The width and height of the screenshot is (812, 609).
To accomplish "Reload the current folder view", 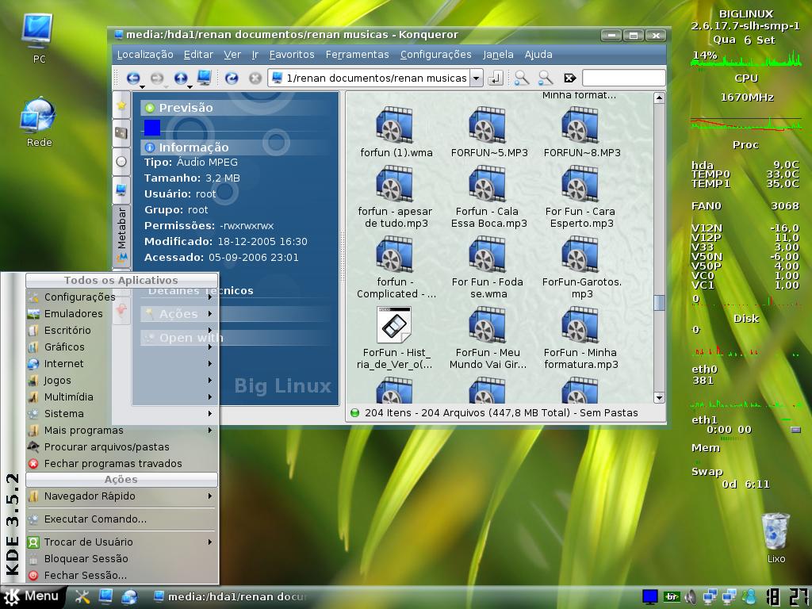I will point(232,79).
